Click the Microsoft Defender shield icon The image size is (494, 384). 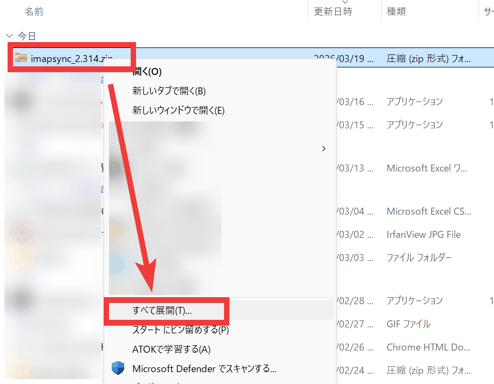[x=118, y=369]
